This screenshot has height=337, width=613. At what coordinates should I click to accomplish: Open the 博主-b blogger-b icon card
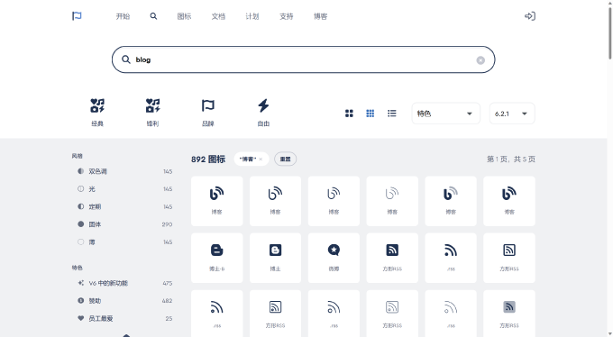click(217, 258)
